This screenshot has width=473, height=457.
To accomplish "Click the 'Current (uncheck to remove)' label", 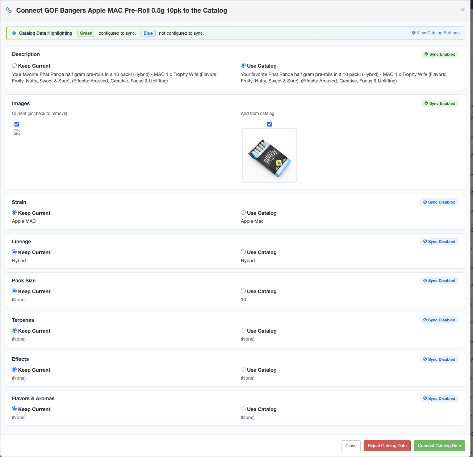I will pos(39,114).
